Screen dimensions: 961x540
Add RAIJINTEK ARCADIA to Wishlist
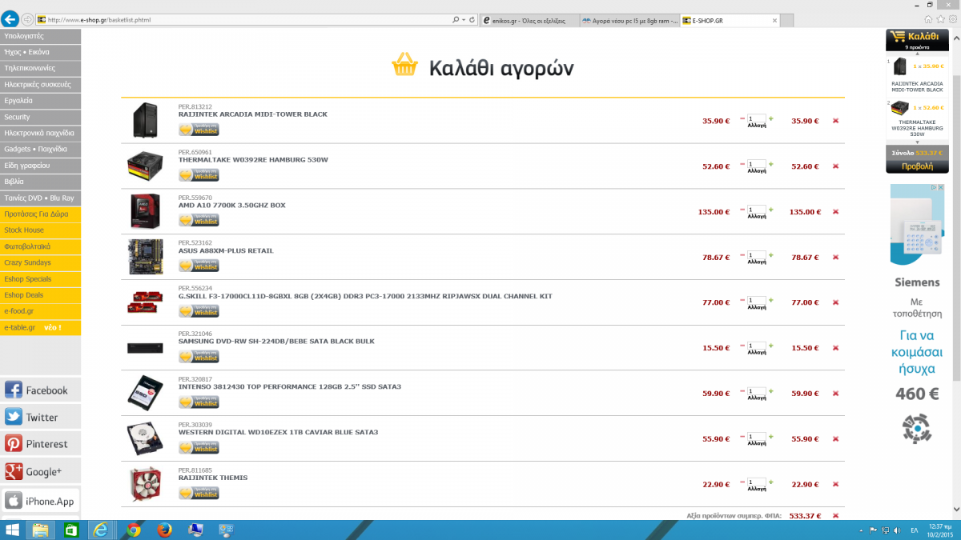(x=199, y=130)
